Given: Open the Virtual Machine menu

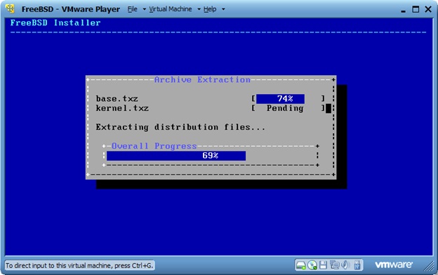Looking at the screenshot, I should click(171, 9).
